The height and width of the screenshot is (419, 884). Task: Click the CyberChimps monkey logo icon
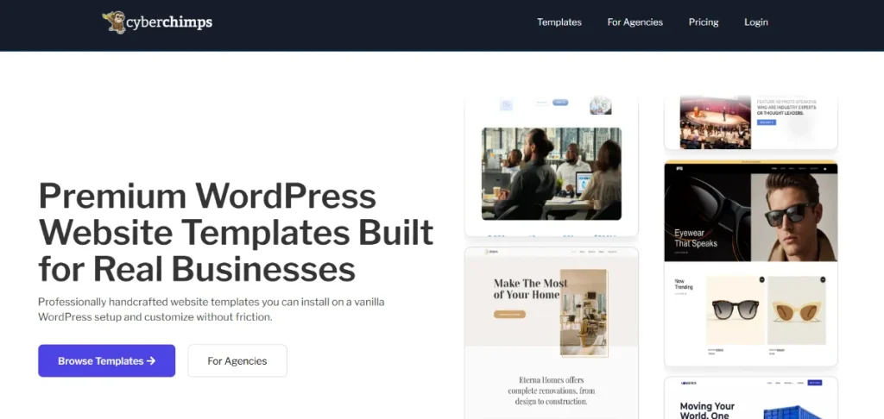point(113,22)
